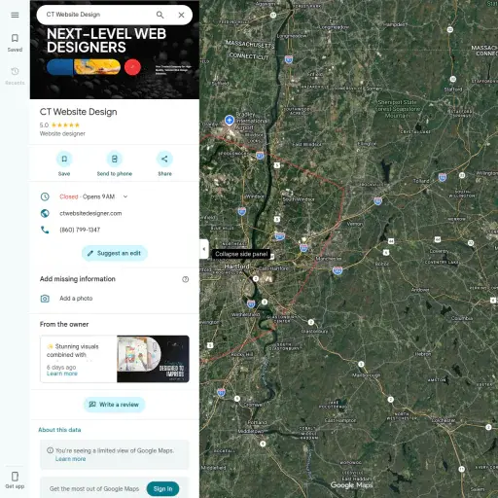
Task: Click the Suggest an edit button
Action: point(115,253)
